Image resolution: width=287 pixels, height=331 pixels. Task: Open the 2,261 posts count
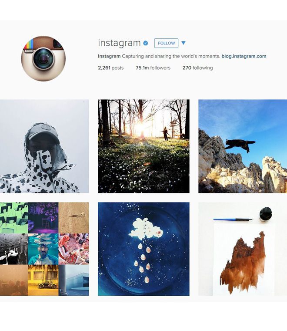click(110, 68)
